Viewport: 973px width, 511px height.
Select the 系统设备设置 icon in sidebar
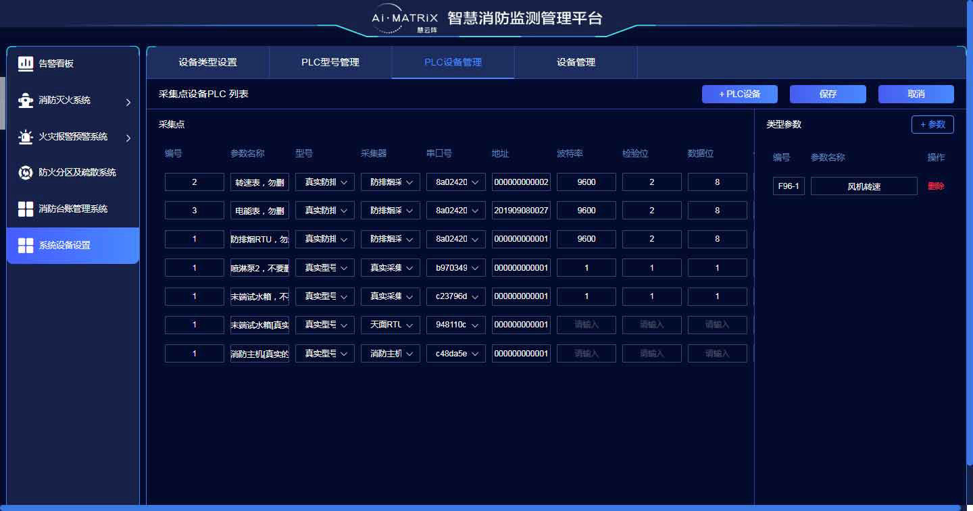[x=25, y=245]
